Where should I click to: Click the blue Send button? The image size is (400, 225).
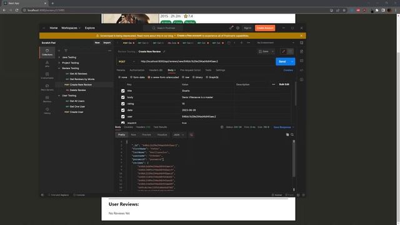(282, 61)
